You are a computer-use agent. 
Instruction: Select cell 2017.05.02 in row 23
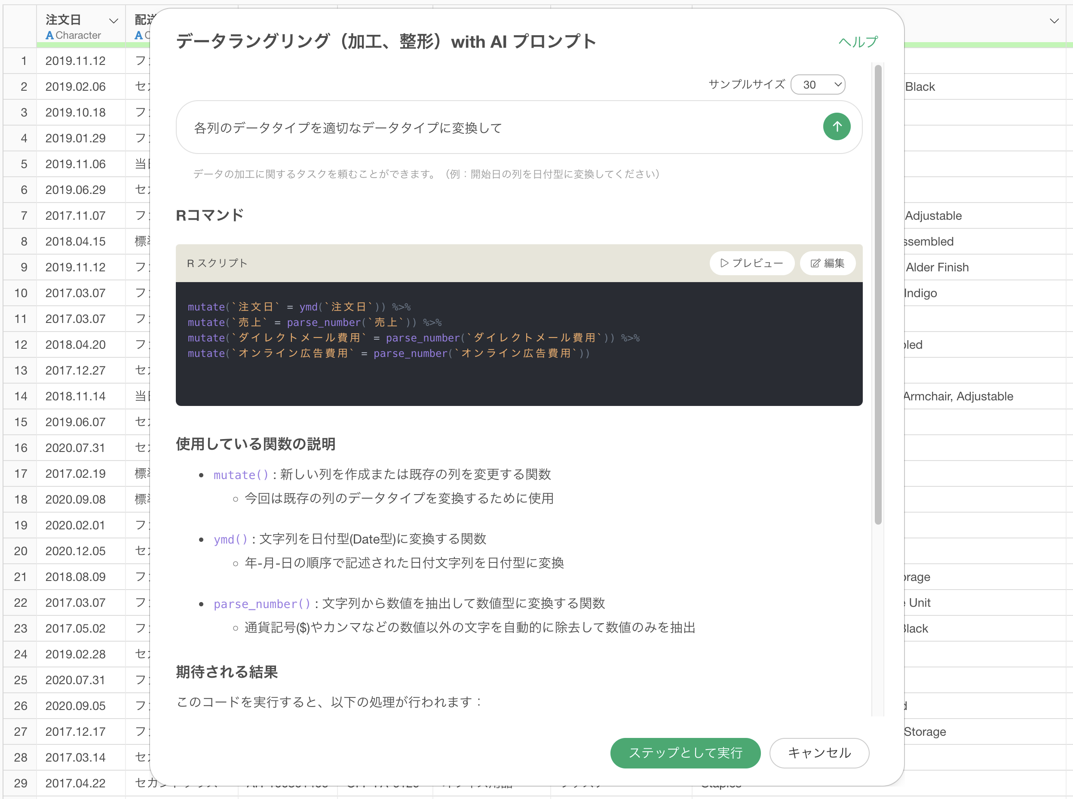click(81, 628)
